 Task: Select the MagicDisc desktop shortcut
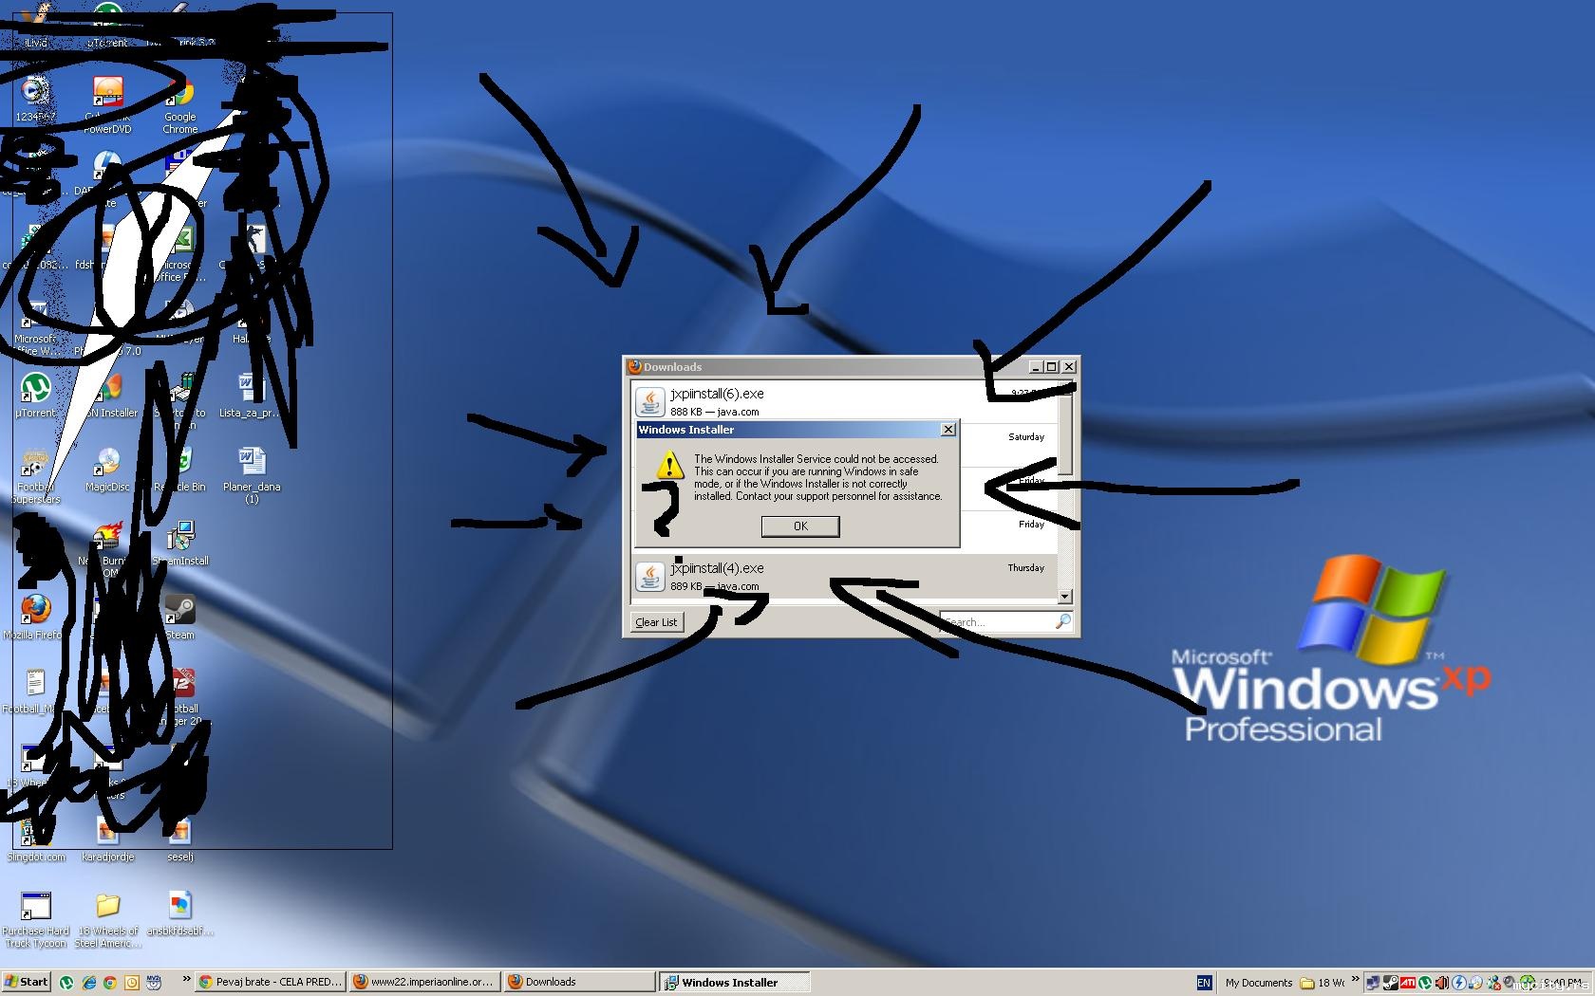pyautogui.click(x=107, y=470)
